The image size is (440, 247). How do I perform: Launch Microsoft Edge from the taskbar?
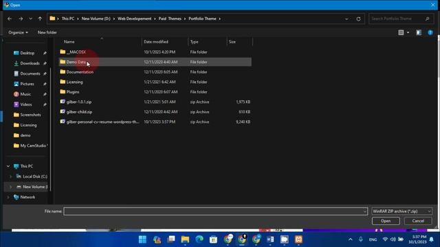coord(199,239)
